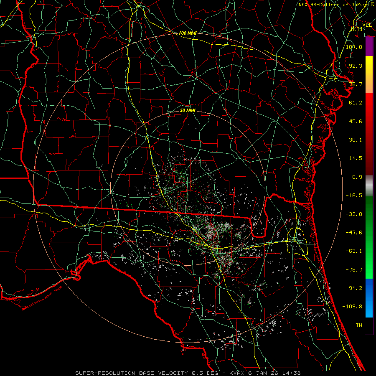Click the -32.0 velocity legend value
The height and width of the screenshot is (376, 376).
pos(354,214)
